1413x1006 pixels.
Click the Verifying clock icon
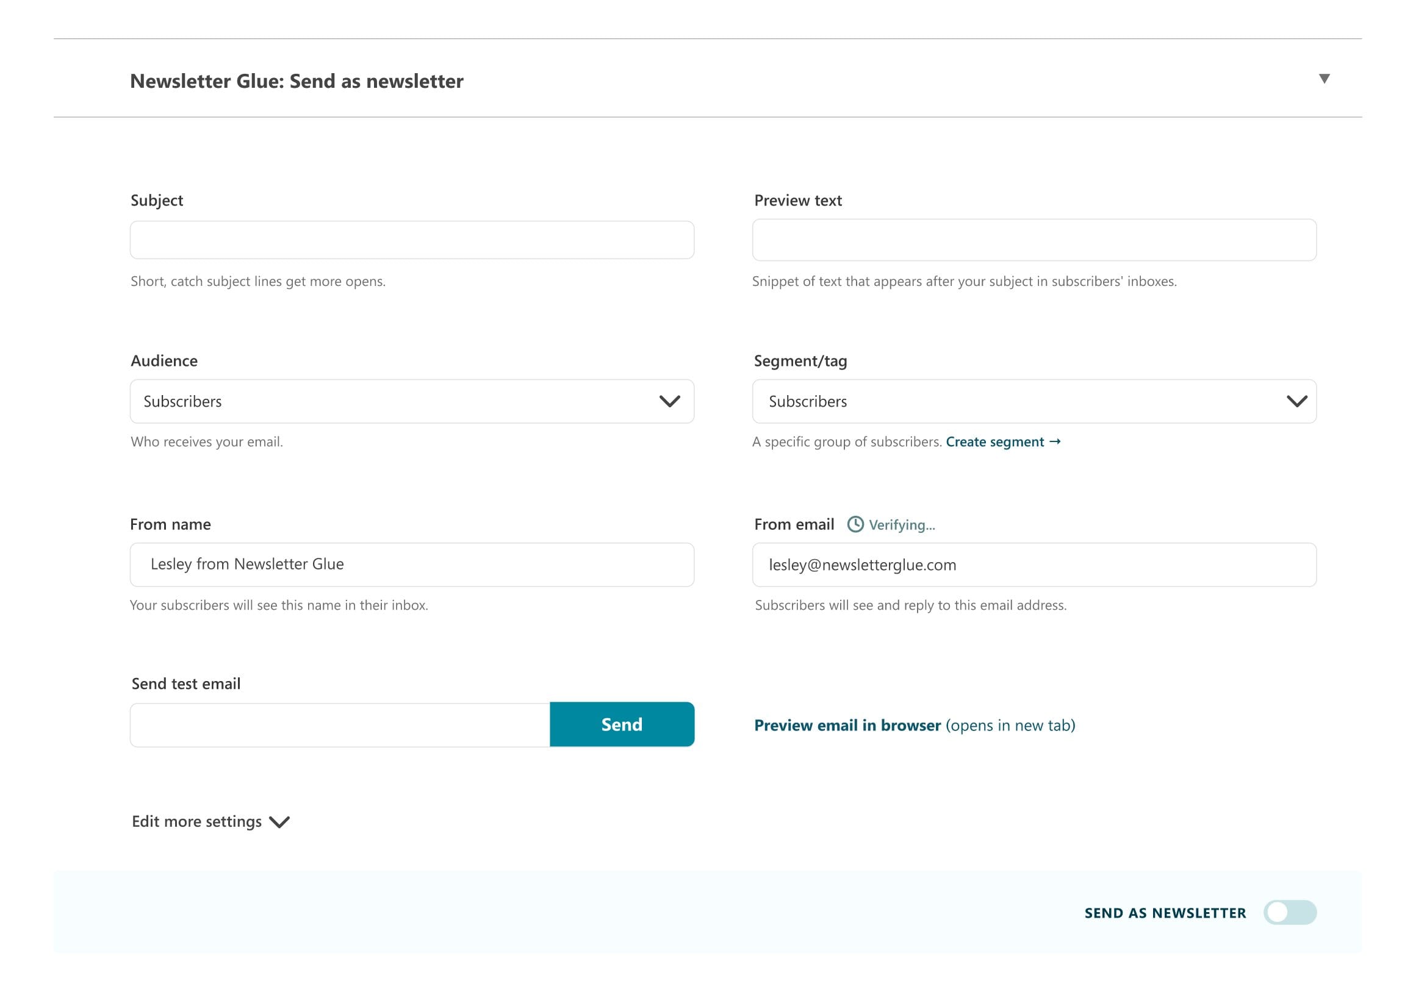855,525
